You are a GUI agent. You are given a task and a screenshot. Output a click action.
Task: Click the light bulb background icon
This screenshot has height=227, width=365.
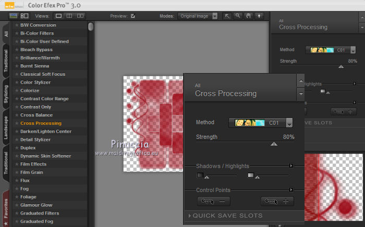259,16
